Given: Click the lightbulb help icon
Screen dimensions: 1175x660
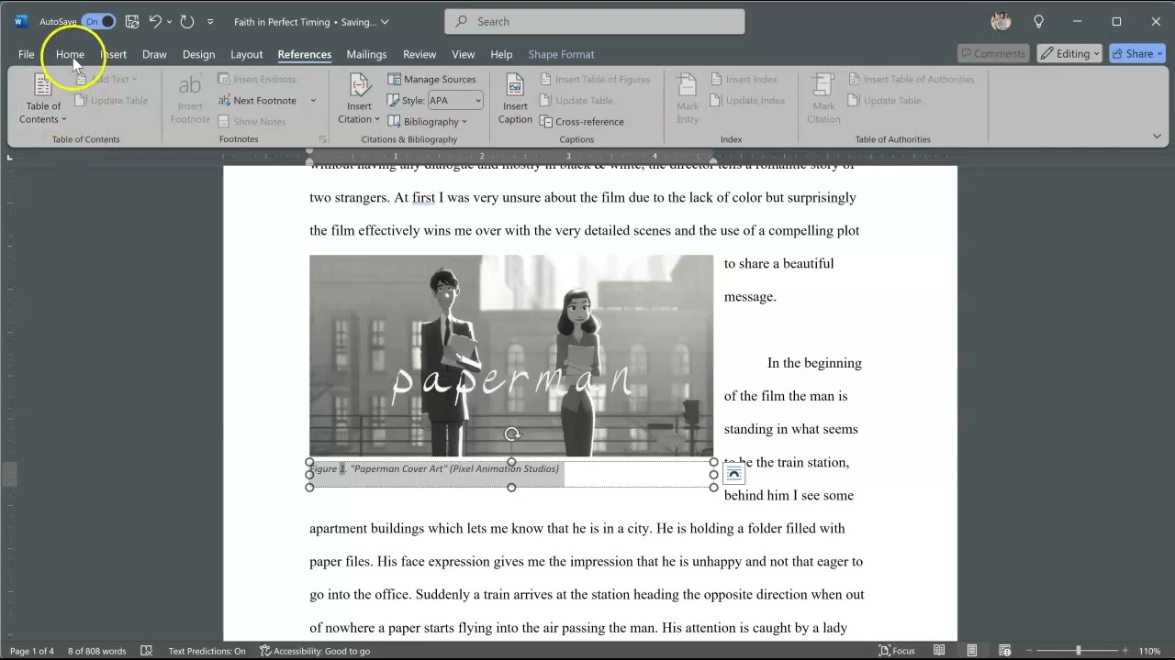Looking at the screenshot, I should click(1038, 21).
